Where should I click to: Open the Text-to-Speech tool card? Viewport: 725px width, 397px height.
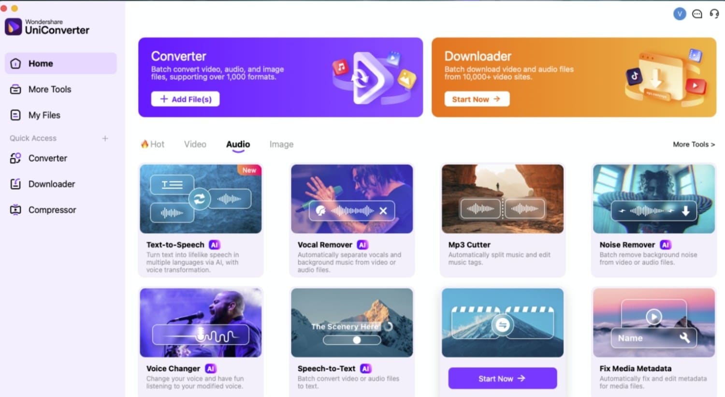(201, 220)
